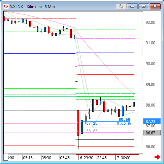The width and height of the screenshot is (164, 164).
Task: Click the 23:45 time label
Action: pos(102,158)
